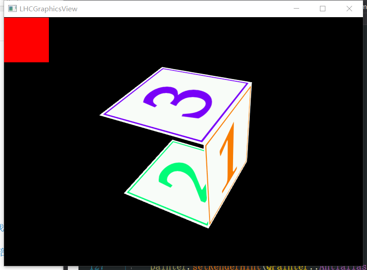Maximize the LHCGraphicsView window

pyautogui.click(x=323, y=8)
